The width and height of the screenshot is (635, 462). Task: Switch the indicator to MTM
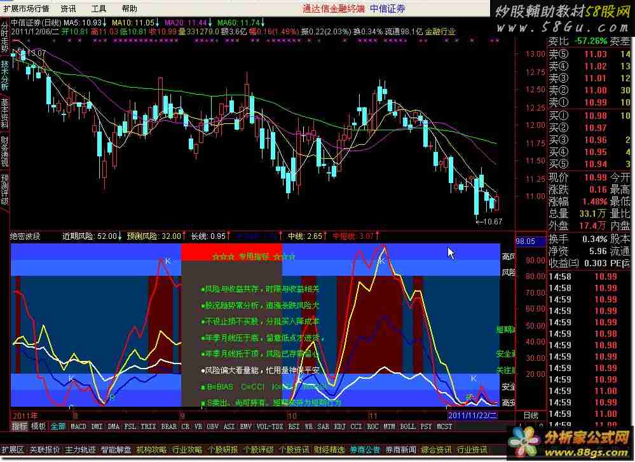389,426
